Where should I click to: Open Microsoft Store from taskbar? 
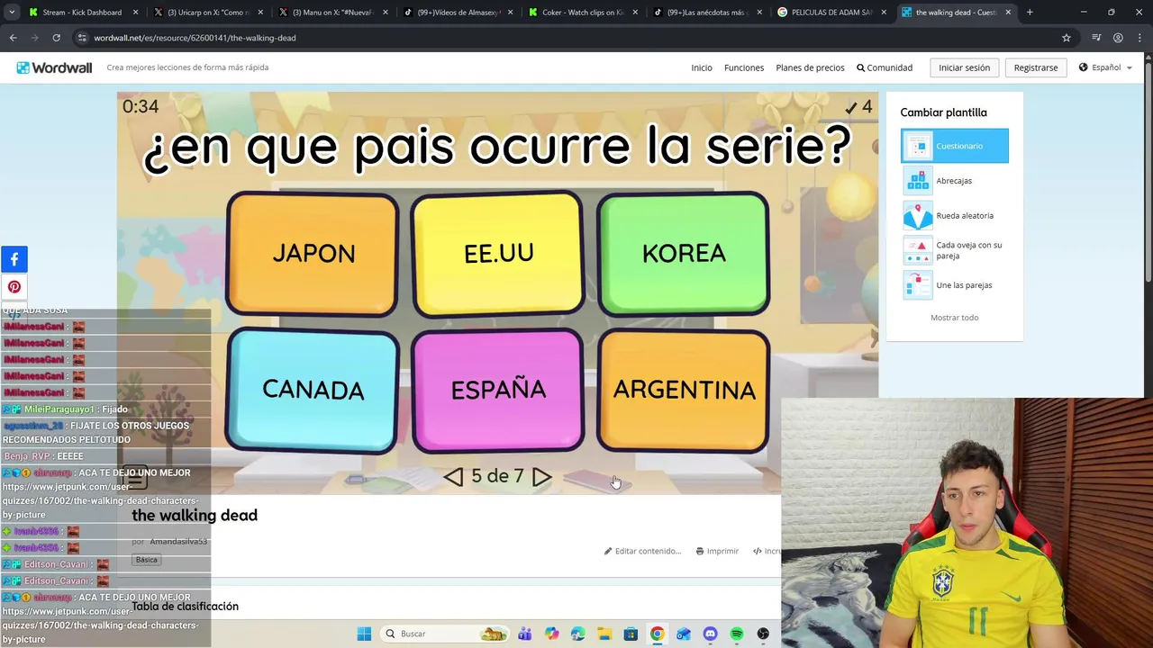click(x=631, y=634)
